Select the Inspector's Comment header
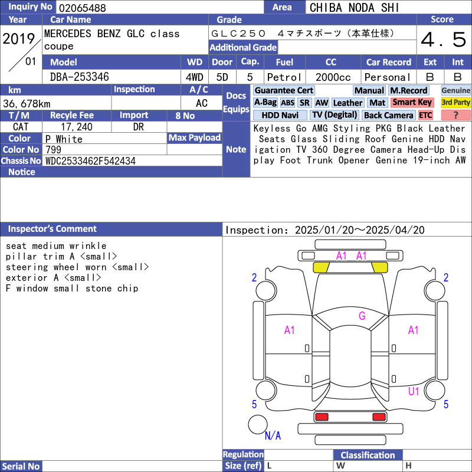This screenshot has width=472, height=472. [52, 229]
